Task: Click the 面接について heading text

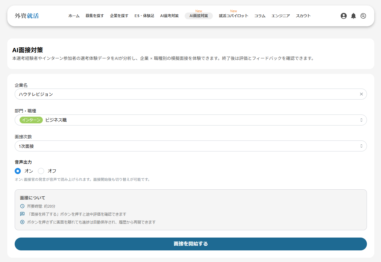Action: pos(33,198)
